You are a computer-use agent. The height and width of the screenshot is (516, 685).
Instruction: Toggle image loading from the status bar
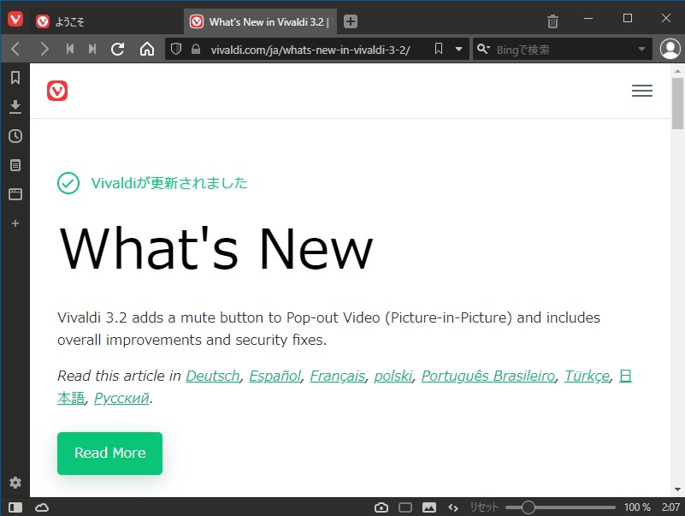(x=428, y=507)
